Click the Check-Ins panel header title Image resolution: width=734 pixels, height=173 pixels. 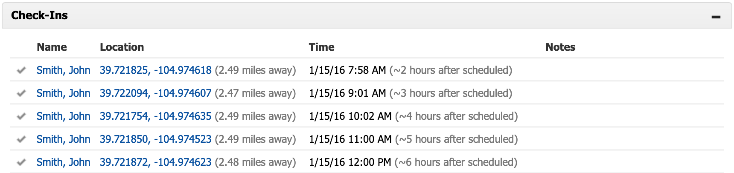click(x=39, y=15)
